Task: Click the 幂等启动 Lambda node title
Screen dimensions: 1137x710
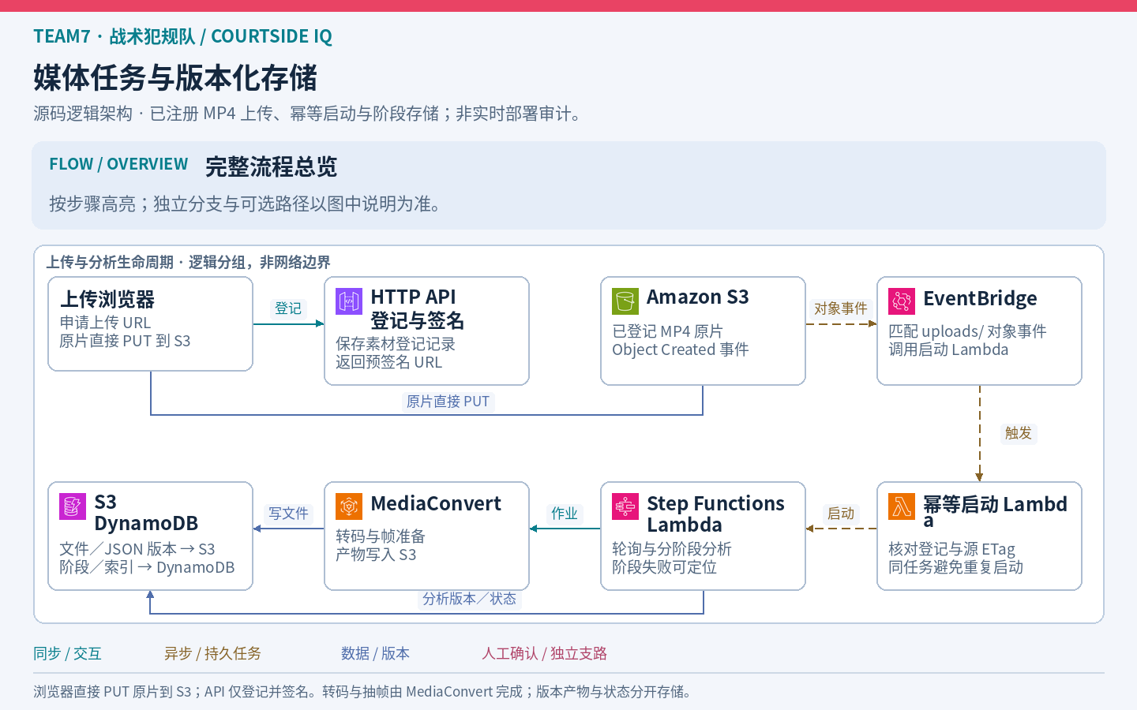Action: coord(995,510)
